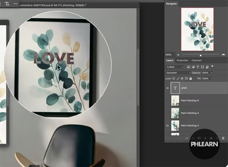
Task: Hide the LOVE text layer
Action: click(167, 88)
